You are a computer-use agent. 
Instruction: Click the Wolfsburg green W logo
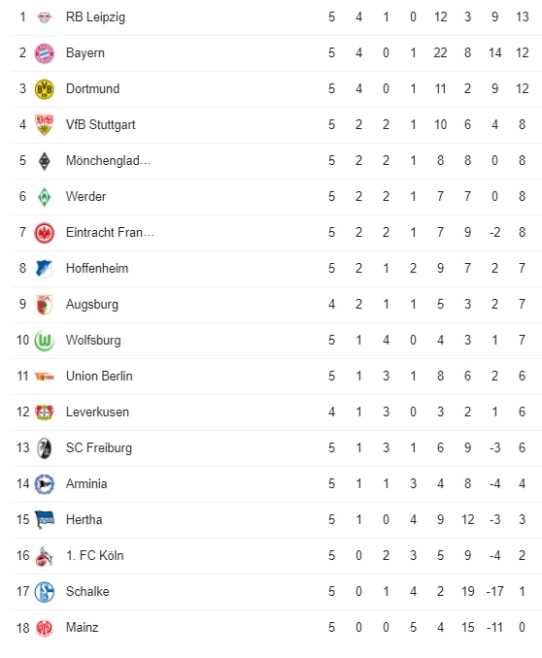pyautogui.click(x=44, y=341)
